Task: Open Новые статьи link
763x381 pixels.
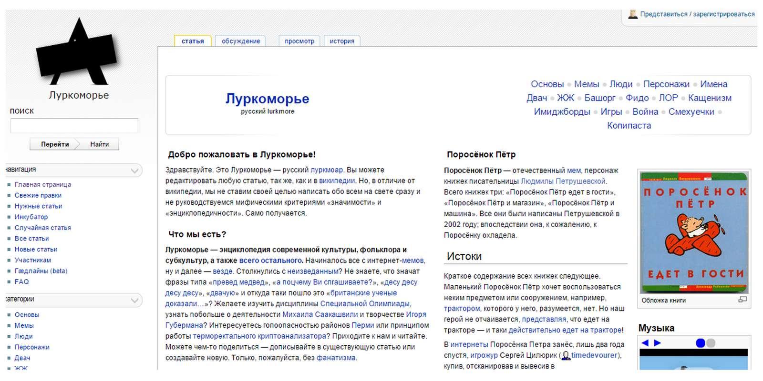Action: 36,249
